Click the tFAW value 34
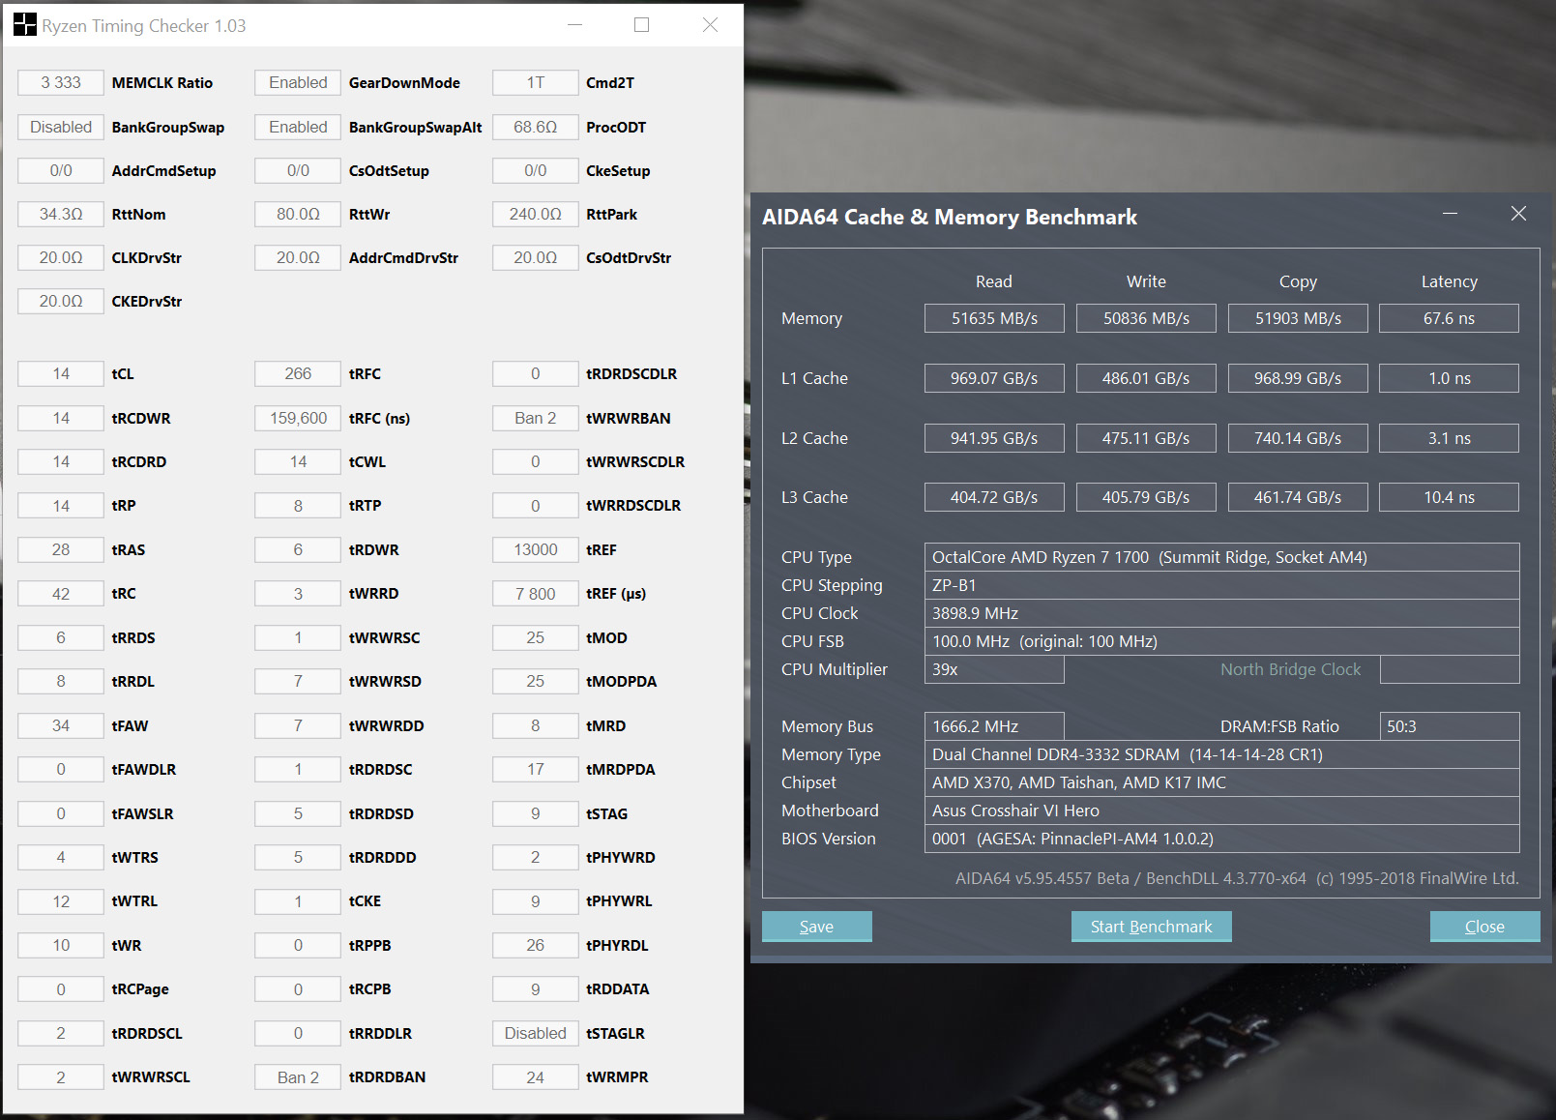Image resolution: width=1556 pixels, height=1120 pixels. 61,725
